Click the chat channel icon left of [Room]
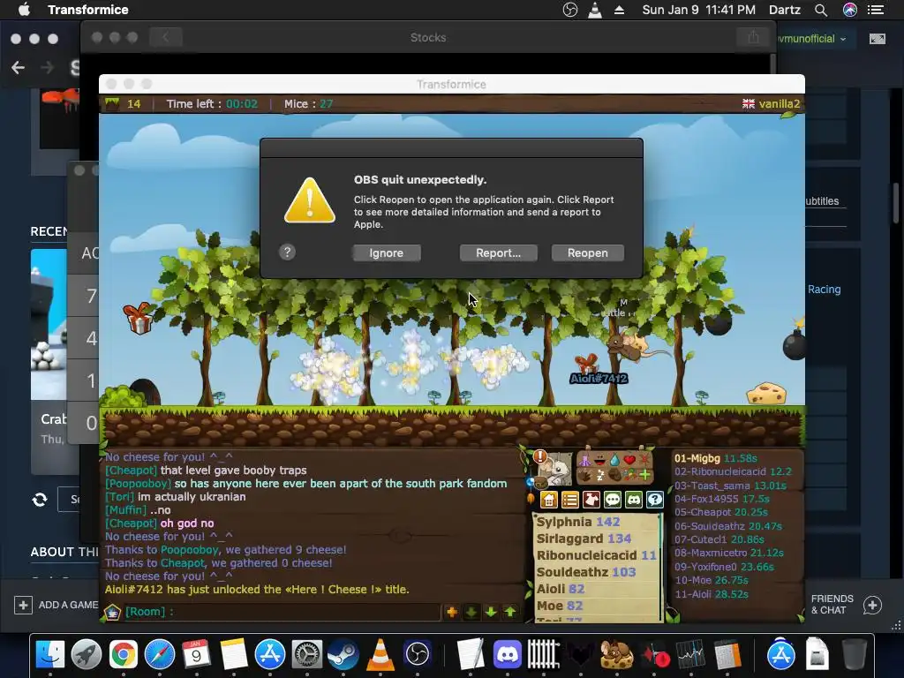The width and height of the screenshot is (904, 678). tap(112, 612)
